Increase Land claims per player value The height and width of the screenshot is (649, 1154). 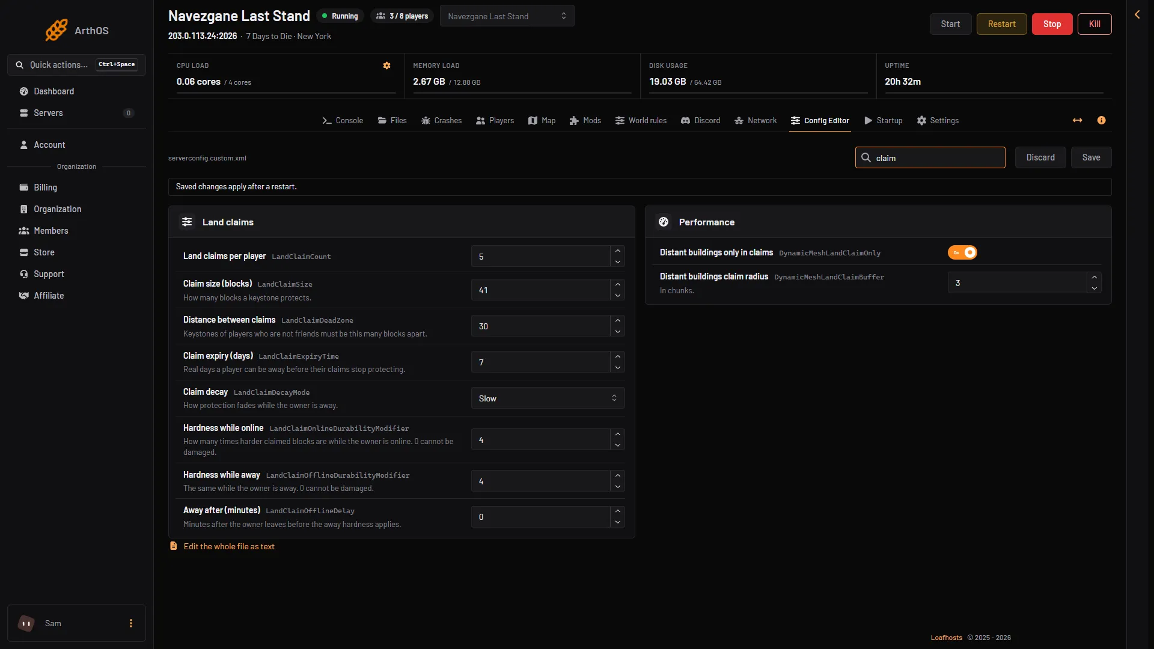(617, 251)
